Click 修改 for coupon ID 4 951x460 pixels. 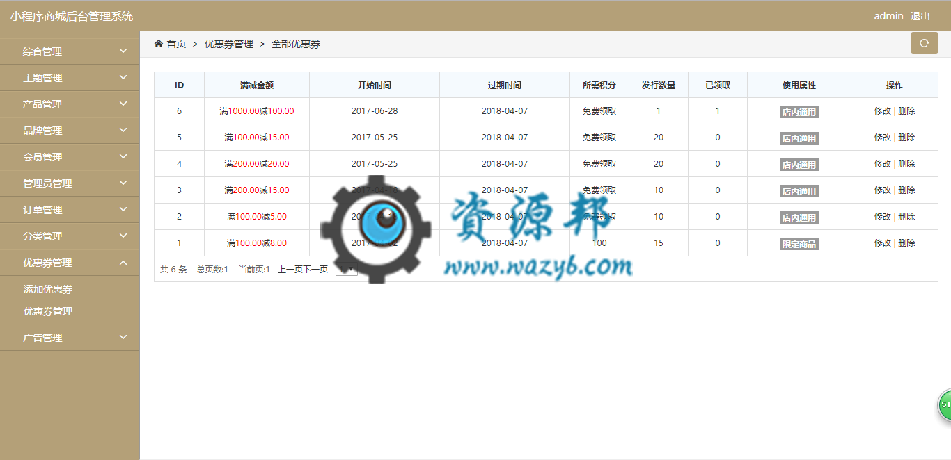pos(883,164)
